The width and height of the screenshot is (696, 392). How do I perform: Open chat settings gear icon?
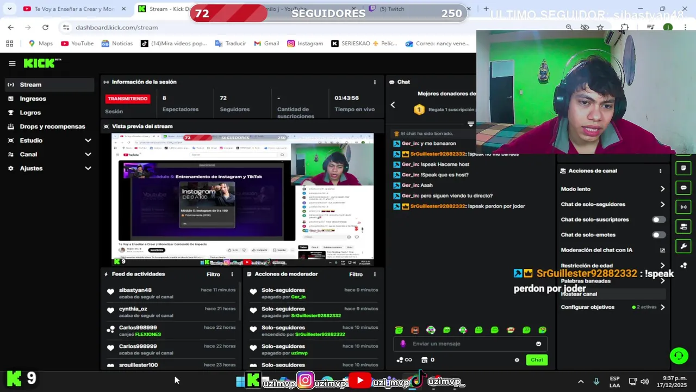517,360
